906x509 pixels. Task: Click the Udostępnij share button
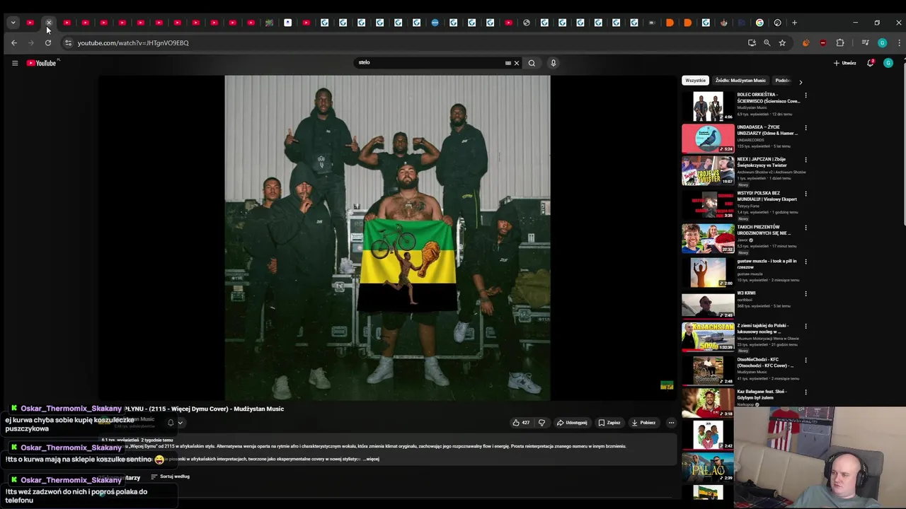click(572, 423)
